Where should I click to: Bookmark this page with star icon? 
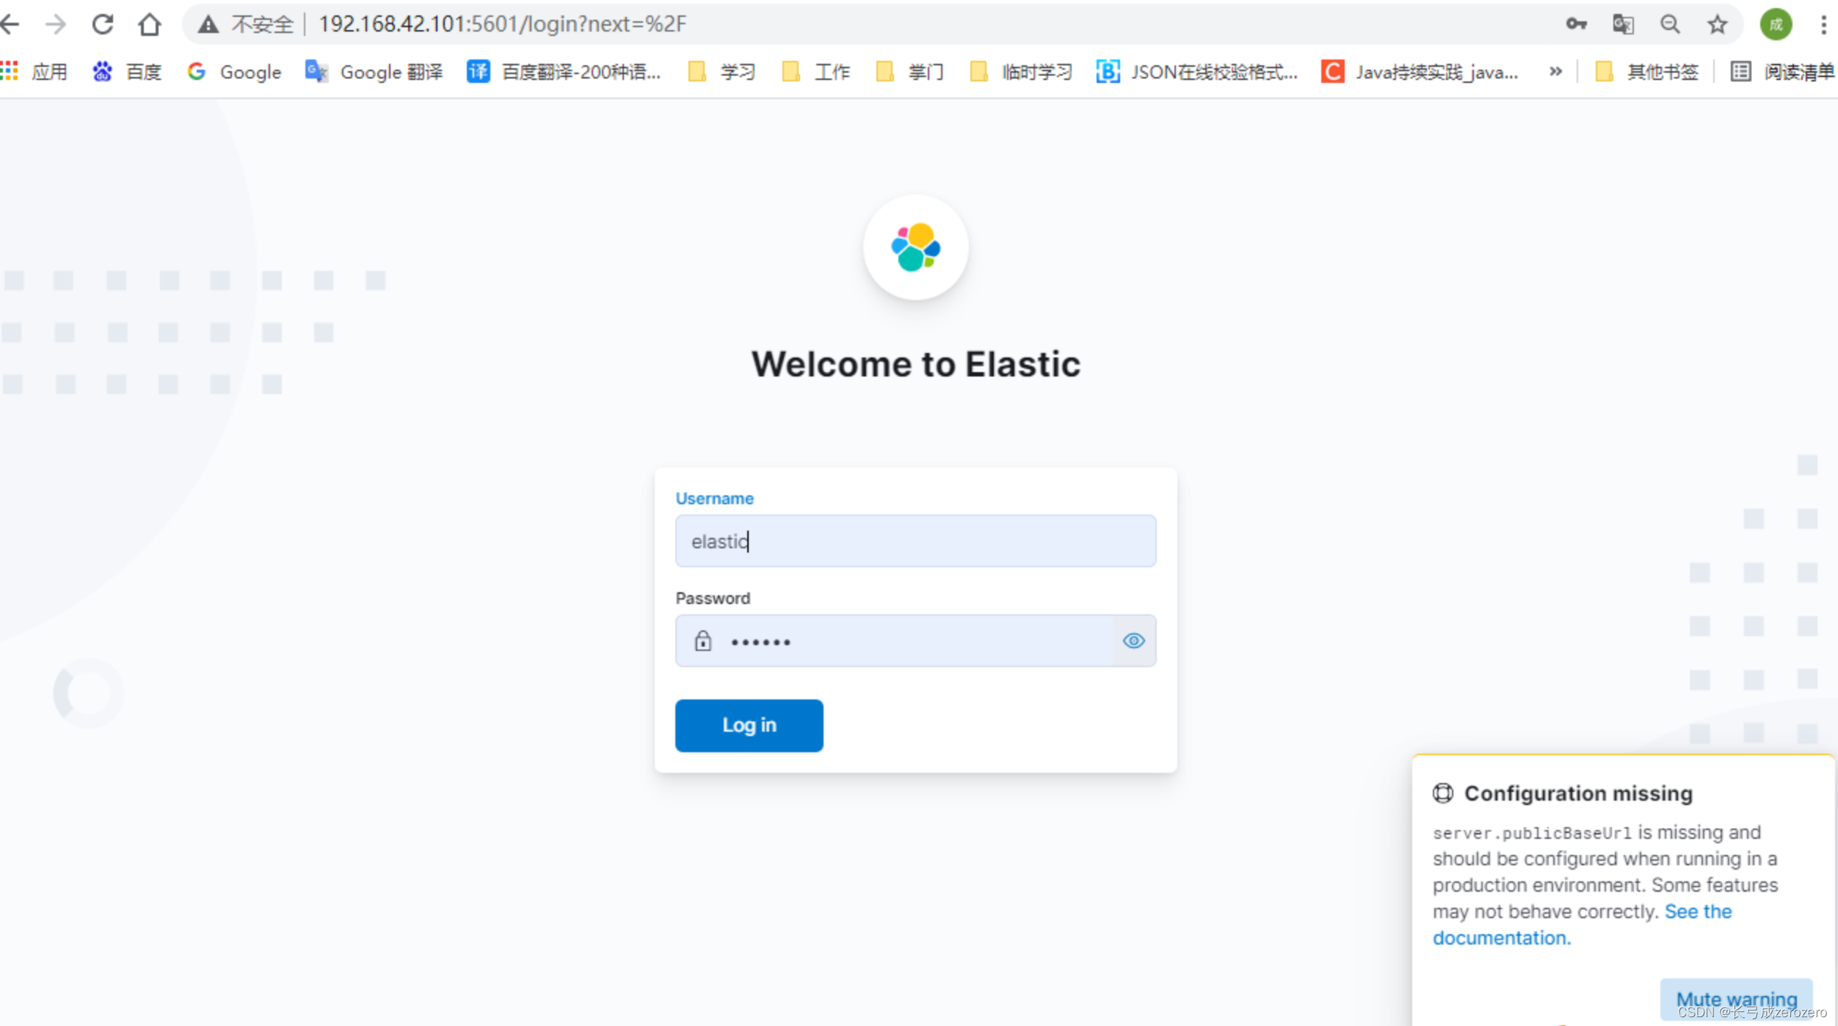(x=1717, y=24)
